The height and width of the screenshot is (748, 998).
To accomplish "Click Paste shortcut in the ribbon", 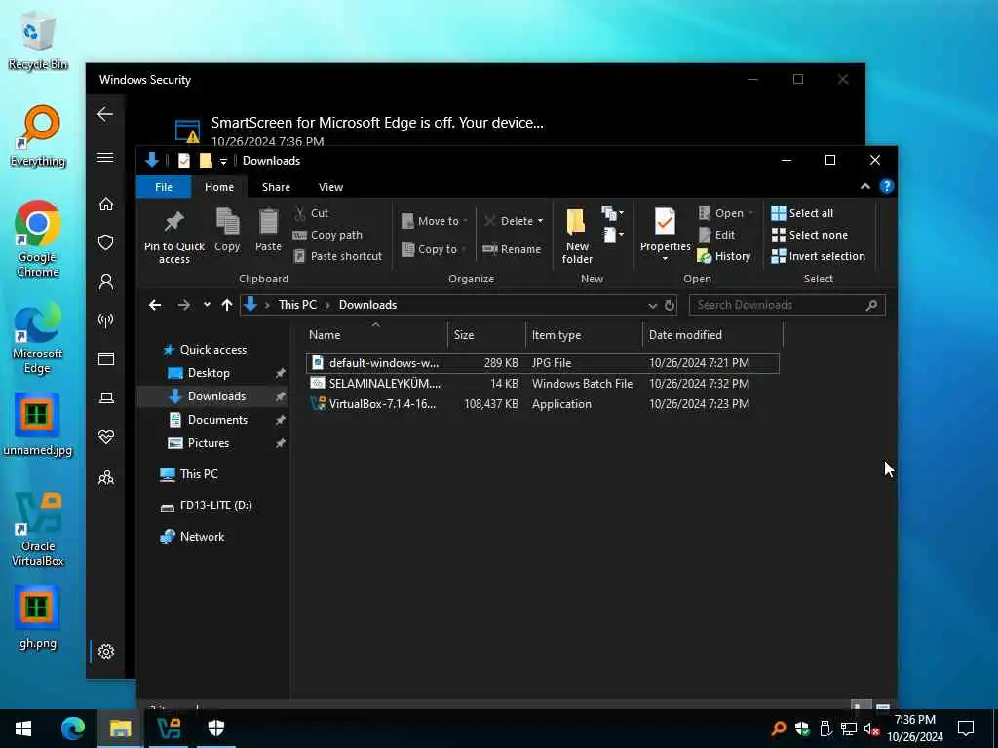I will click(337, 256).
